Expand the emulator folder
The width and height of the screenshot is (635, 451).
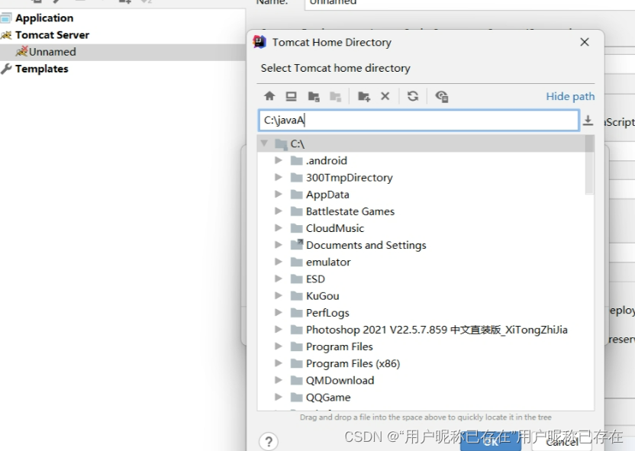279,262
